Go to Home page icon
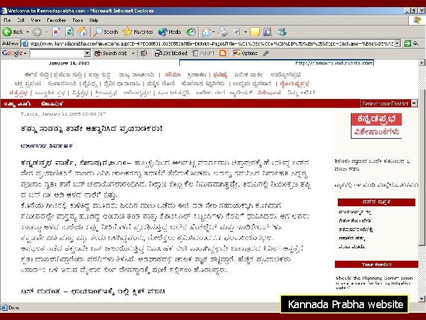This screenshot has width=426, height=320. coord(82,32)
